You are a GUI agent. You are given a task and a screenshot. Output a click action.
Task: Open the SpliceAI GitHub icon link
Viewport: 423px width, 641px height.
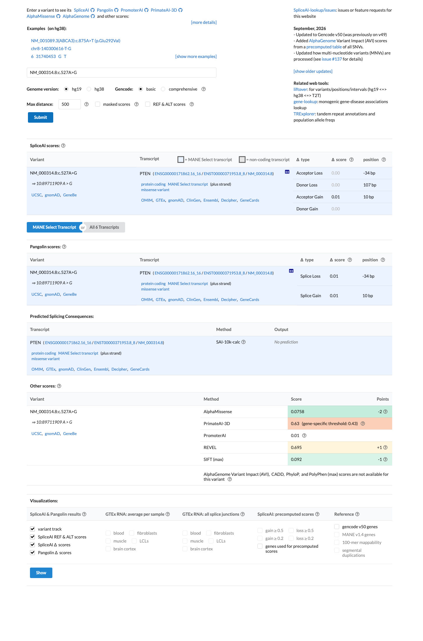93,10
